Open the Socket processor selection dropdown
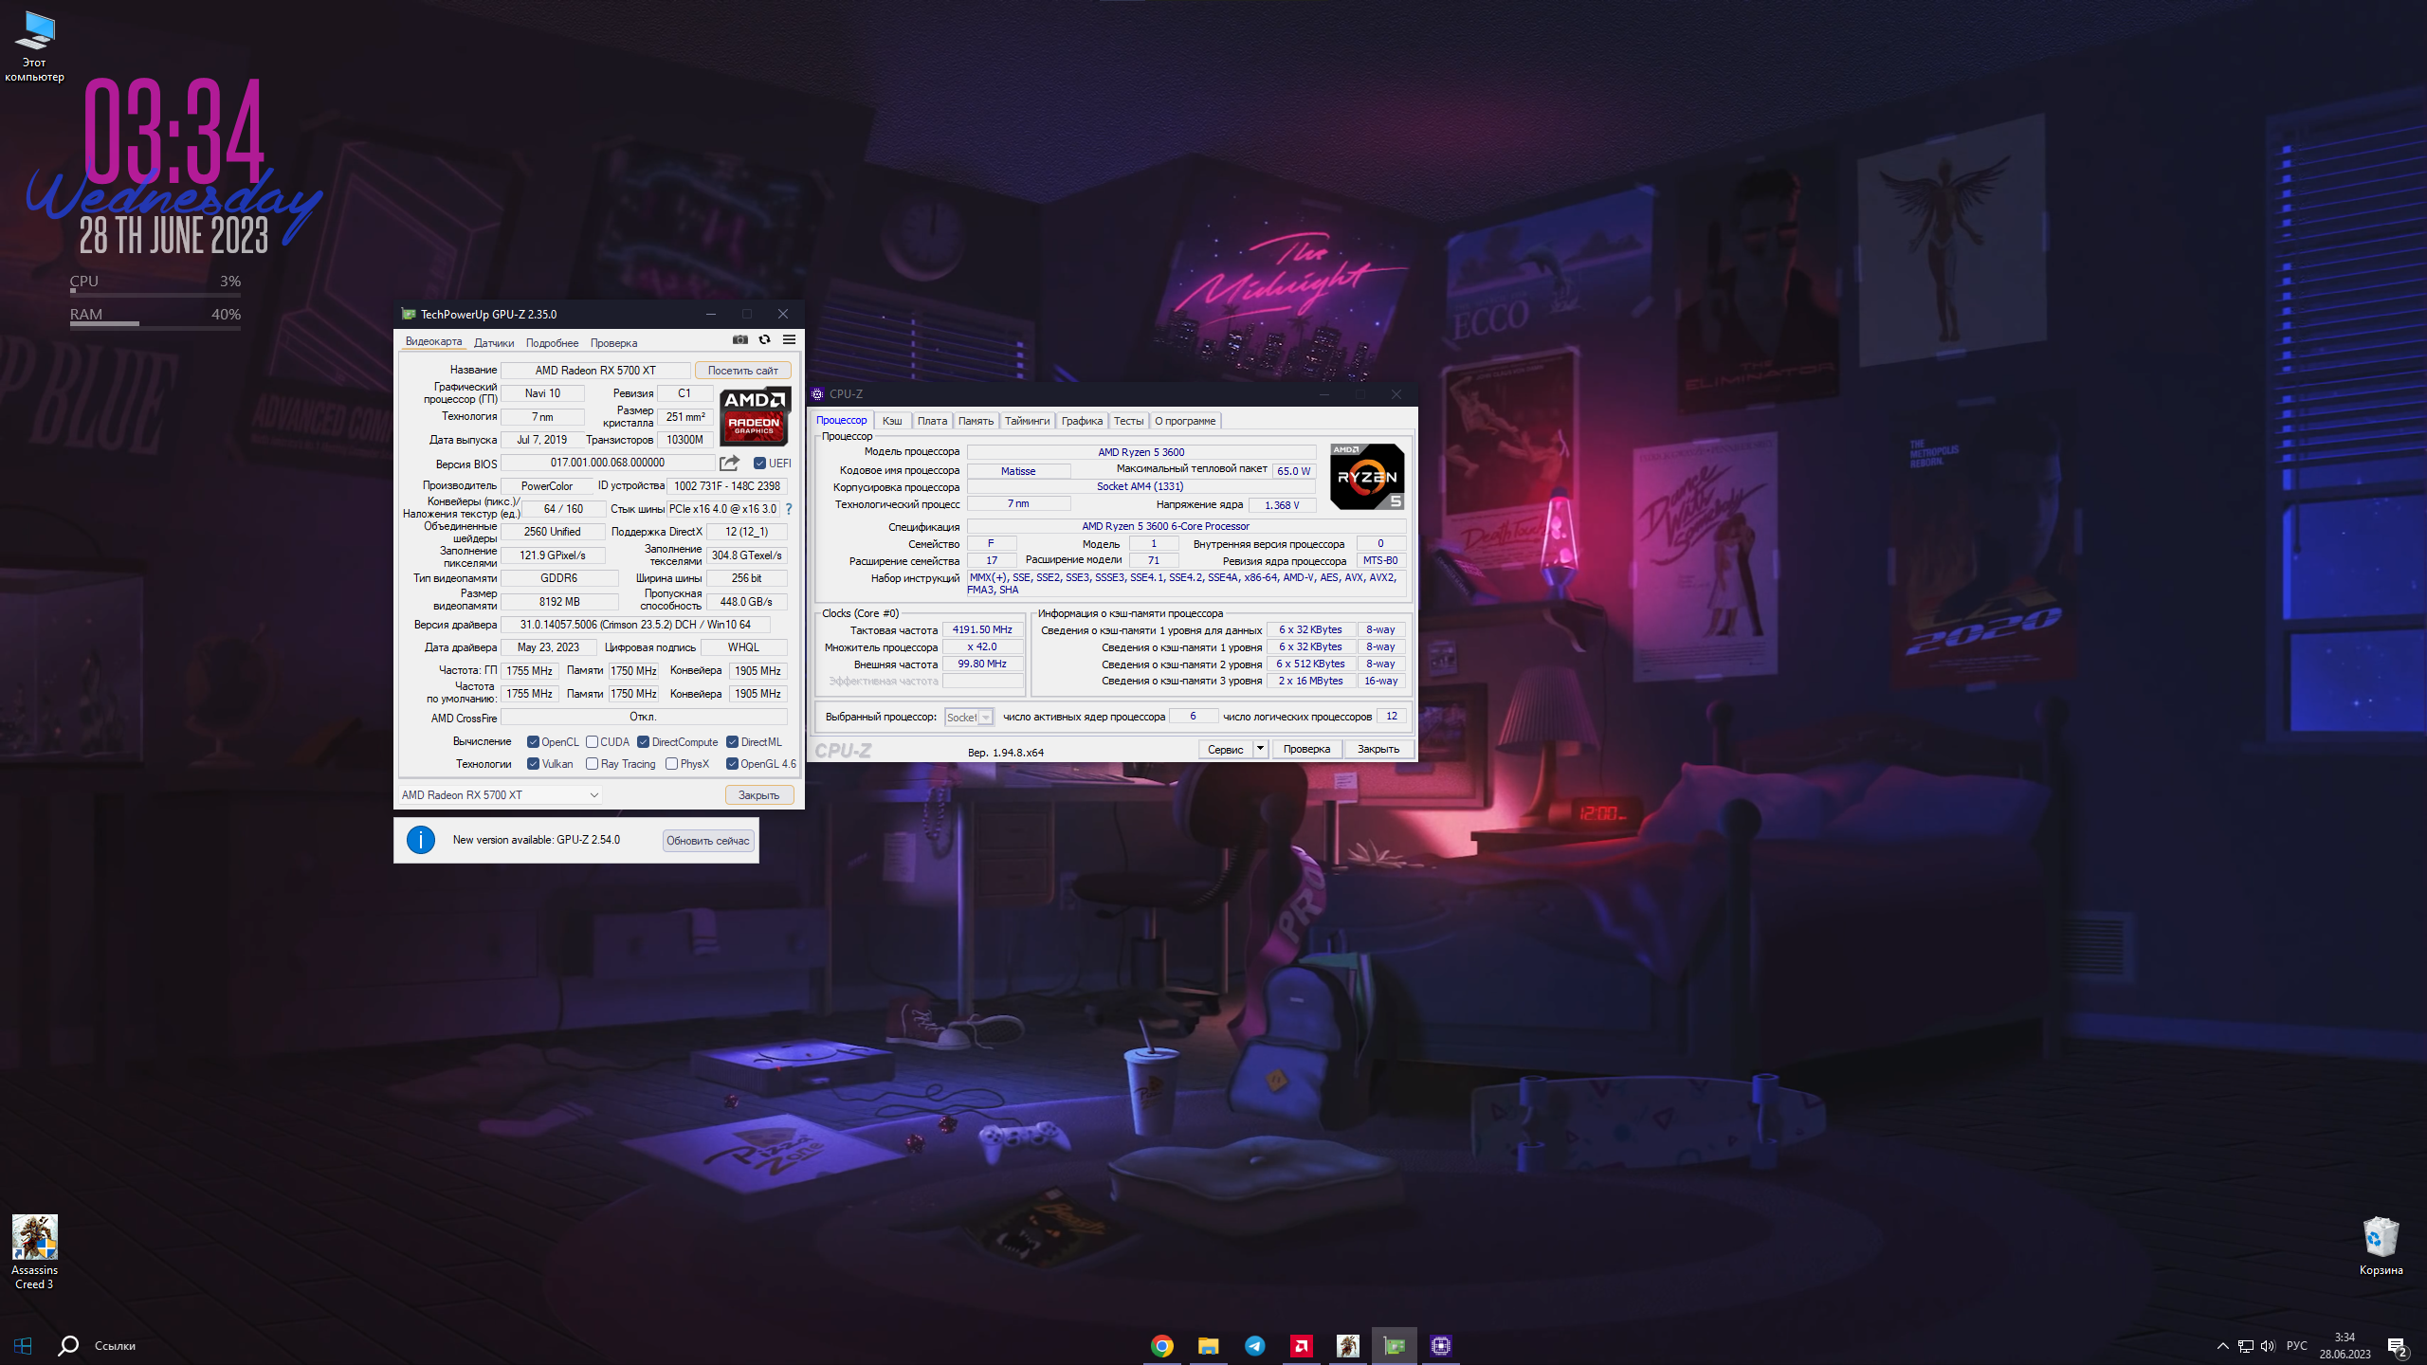 click(x=969, y=718)
